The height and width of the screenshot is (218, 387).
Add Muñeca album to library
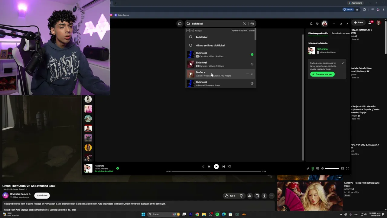coord(252,74)
